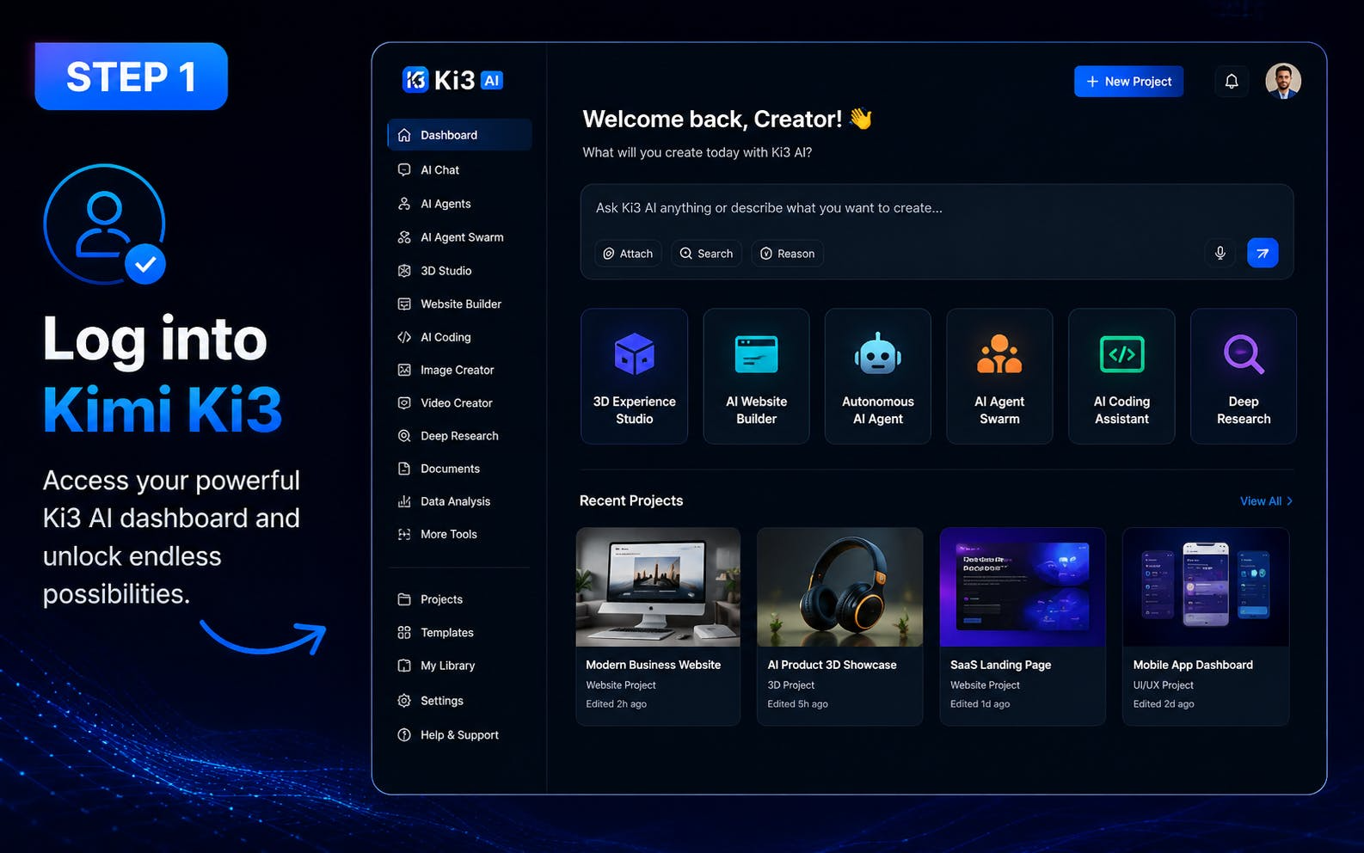Click the Templates grid icon in sidebar
Image resolution: width=1364 pixels, height=853 pixels.
(404, 633)
